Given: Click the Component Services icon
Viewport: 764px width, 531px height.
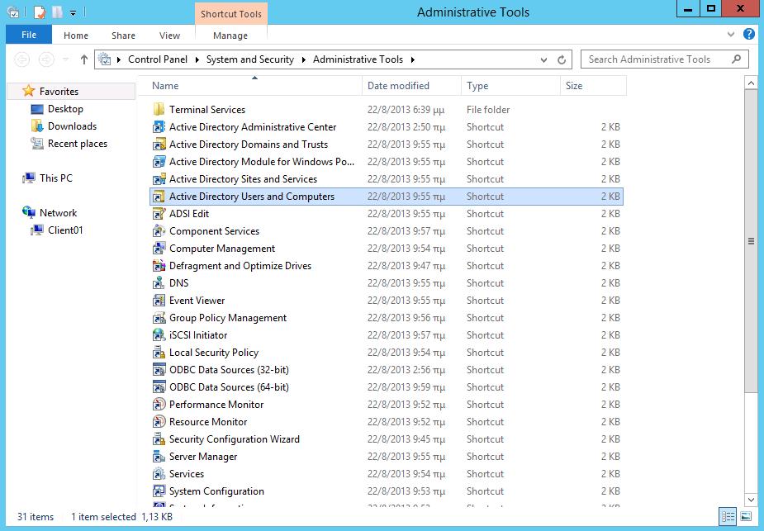Looking at the screenshot, I should point(159,231).
